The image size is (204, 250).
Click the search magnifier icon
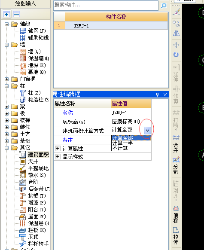click(x=164, y=6)
